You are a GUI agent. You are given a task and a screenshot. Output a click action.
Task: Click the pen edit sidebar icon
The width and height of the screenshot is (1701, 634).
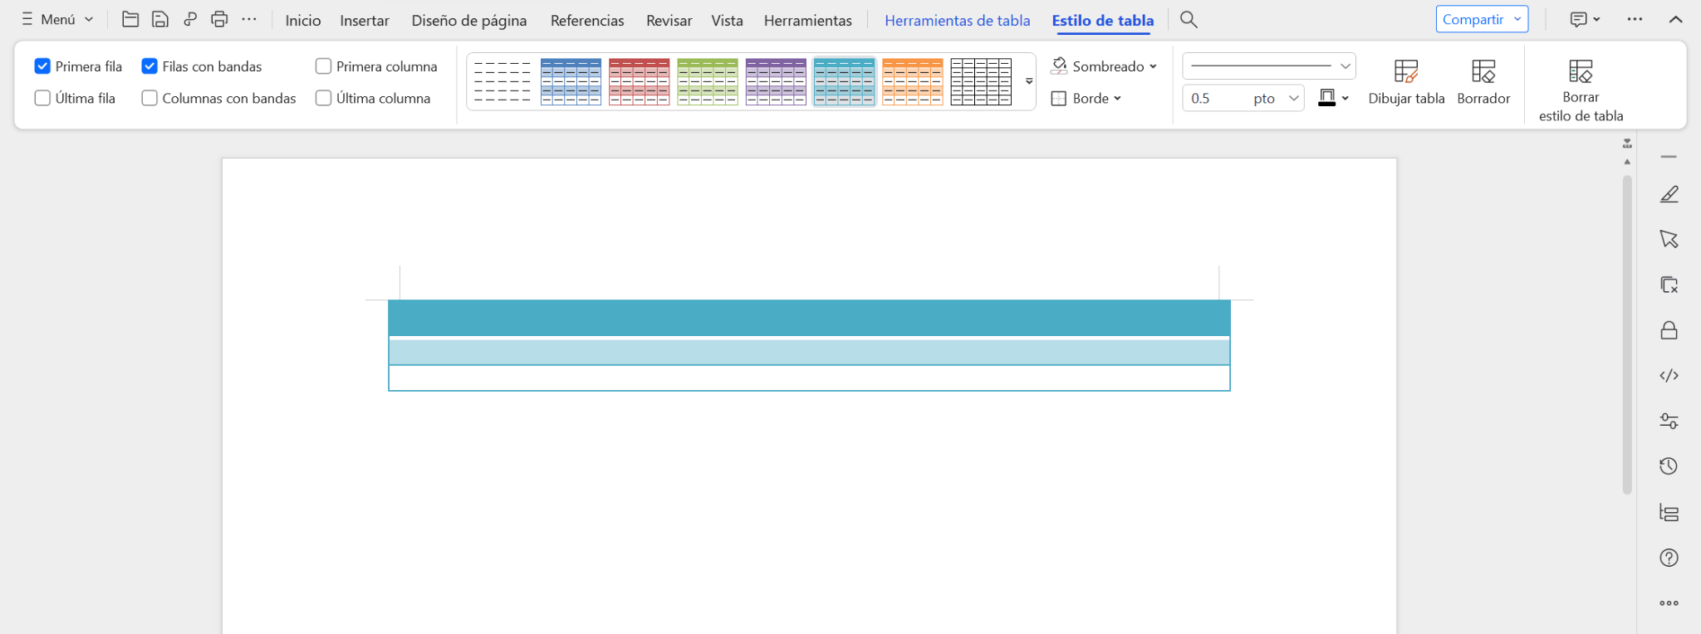1669,194
